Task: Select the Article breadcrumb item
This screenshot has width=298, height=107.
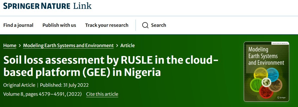Action: tap(128, 46)
